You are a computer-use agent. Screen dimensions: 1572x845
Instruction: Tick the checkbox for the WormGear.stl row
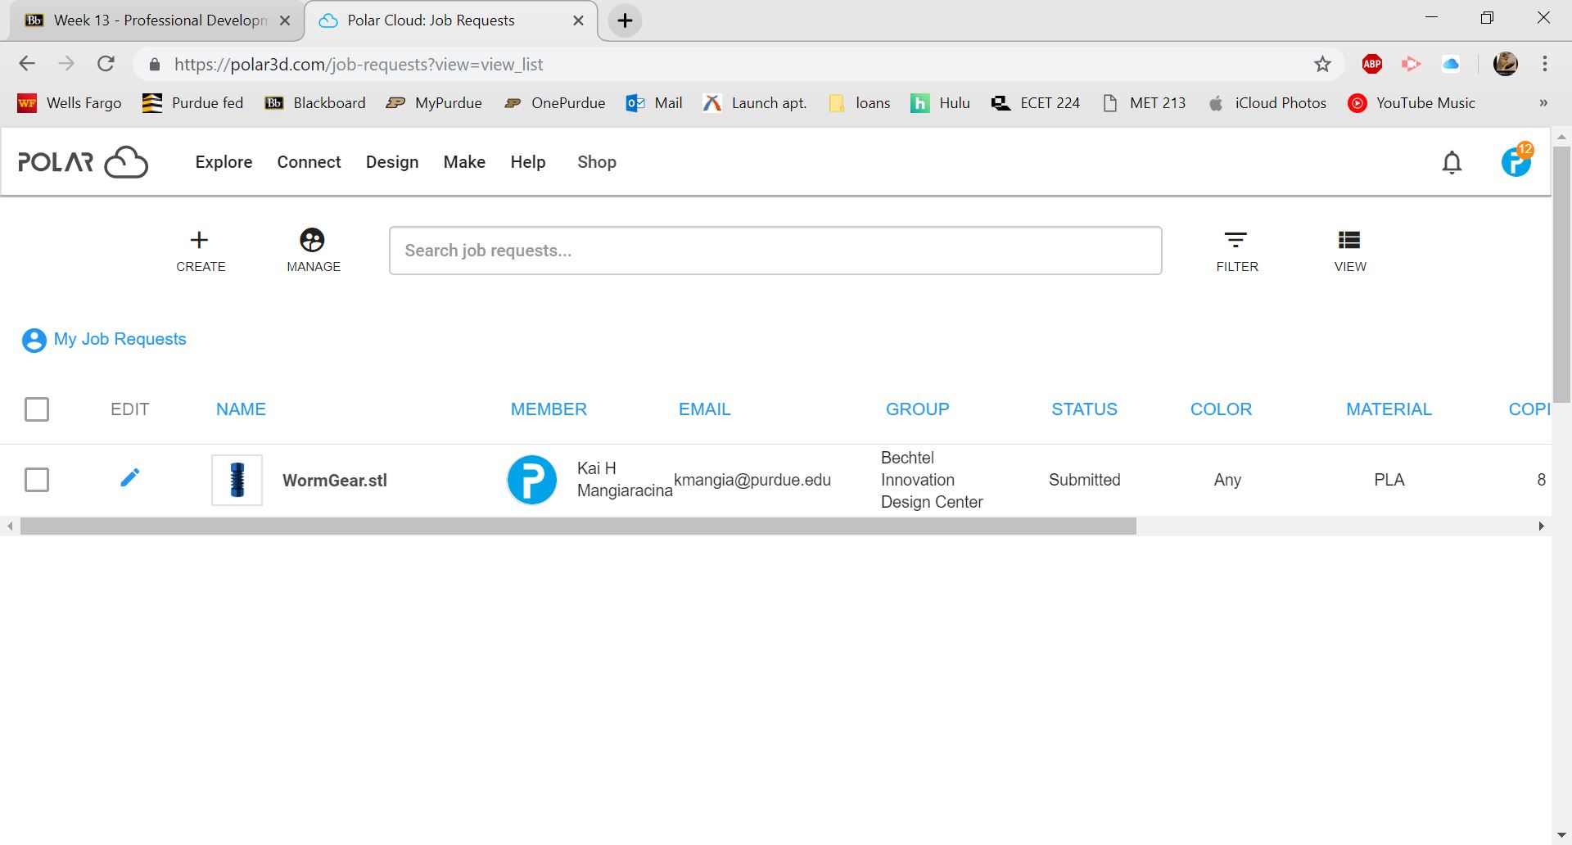point(37,480)
